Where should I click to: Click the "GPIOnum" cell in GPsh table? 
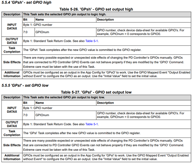[42, 32]
